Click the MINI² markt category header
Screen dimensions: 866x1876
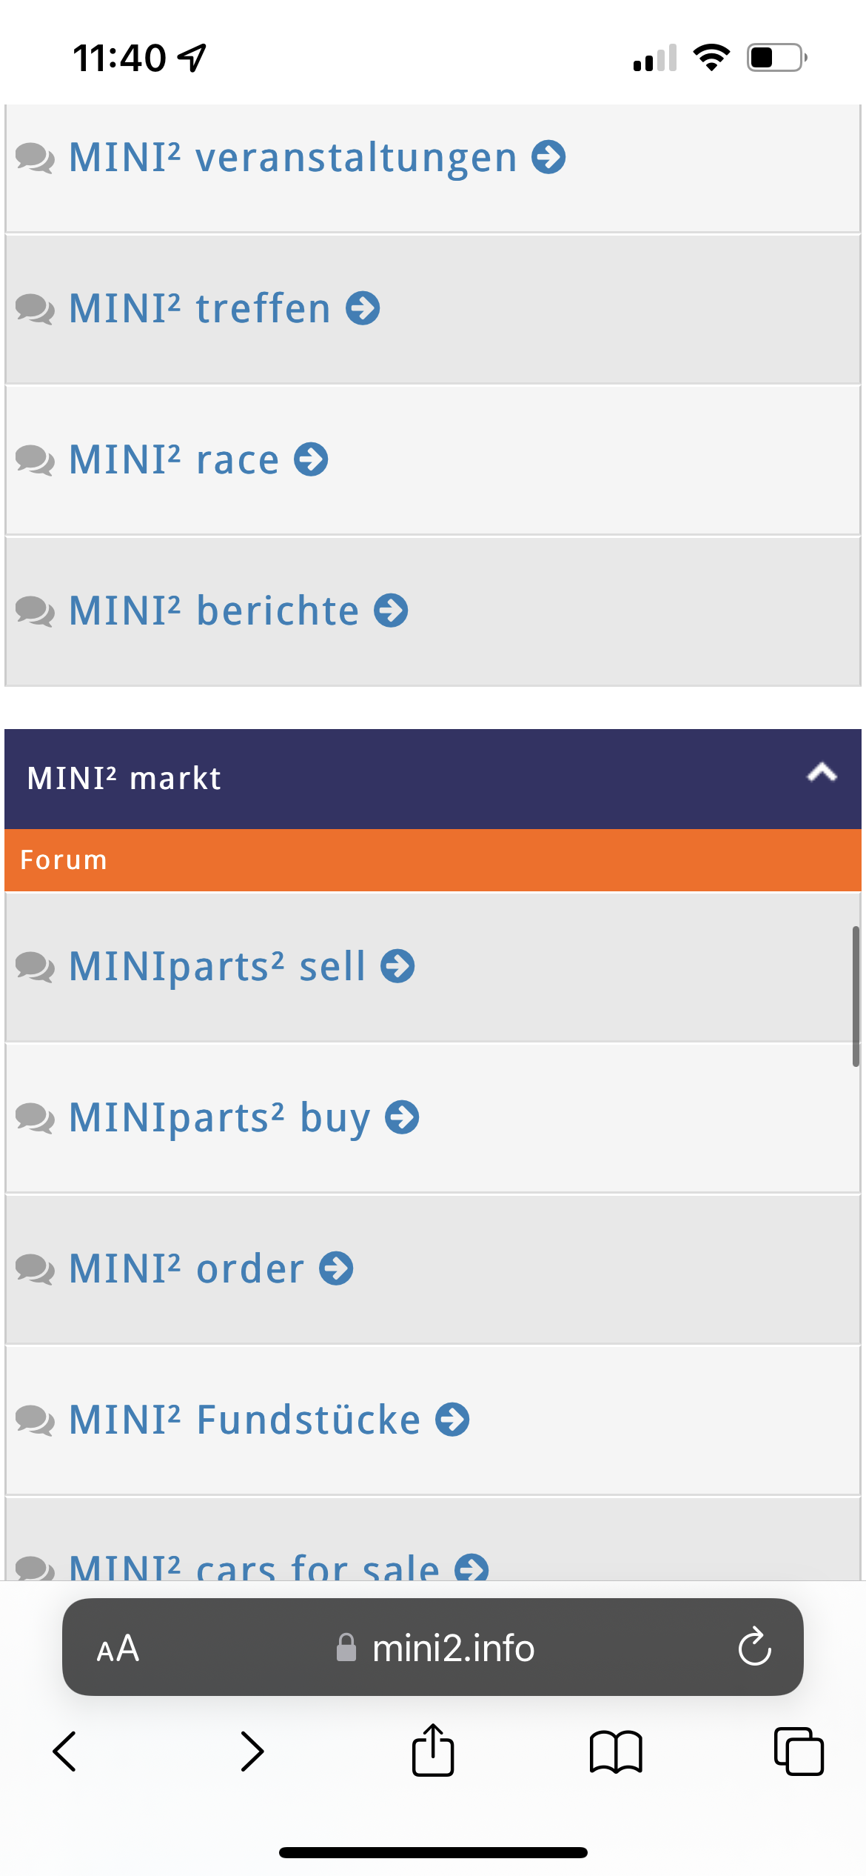(x=124, y=779)
